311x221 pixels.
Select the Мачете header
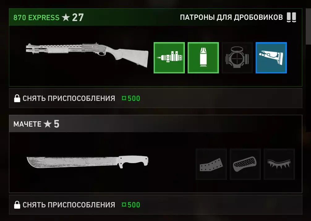pos(155,124)
